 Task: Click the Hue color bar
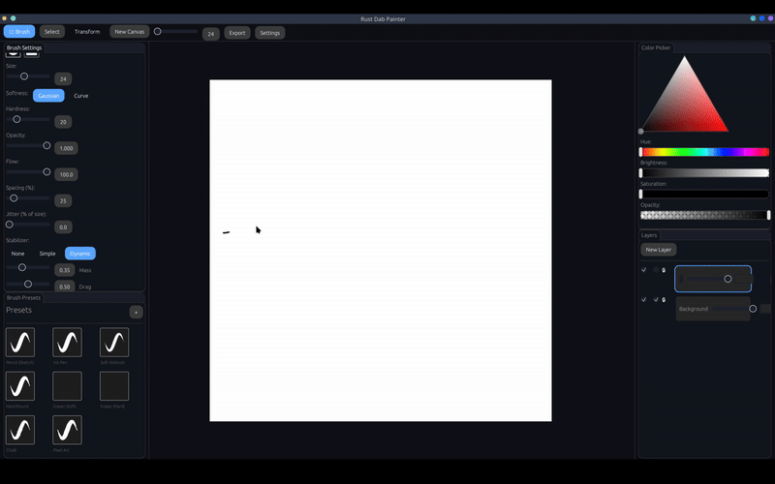704,152
